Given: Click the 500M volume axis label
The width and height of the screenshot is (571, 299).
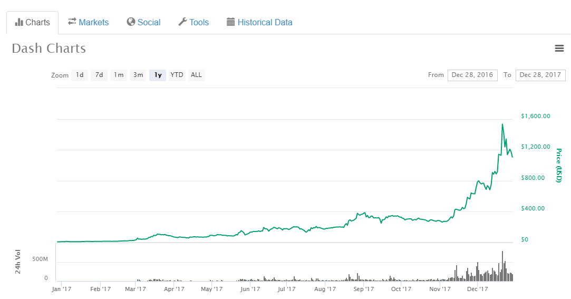Looking at the screenshot, I should tap(40, 259).
